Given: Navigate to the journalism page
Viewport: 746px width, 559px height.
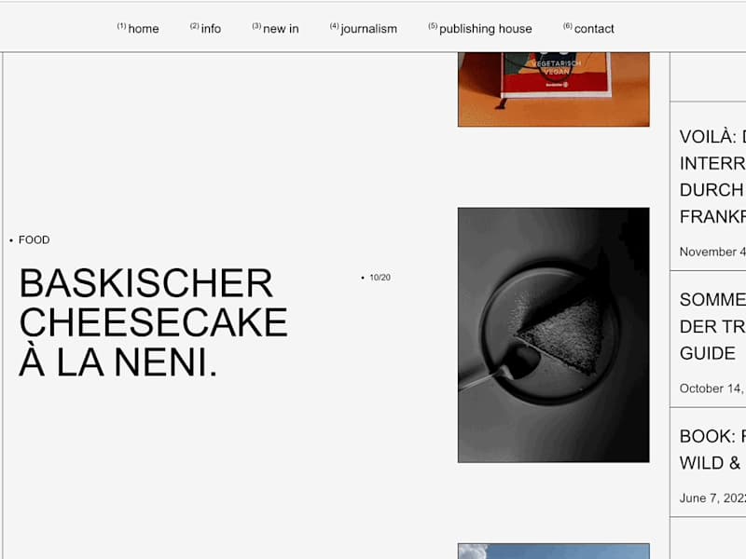Looking at the screenshot, I should (364, 29).
